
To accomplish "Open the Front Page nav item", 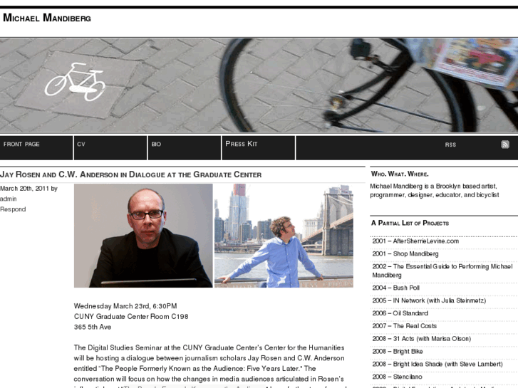I will pyautogui.click(x=21, y=145).
